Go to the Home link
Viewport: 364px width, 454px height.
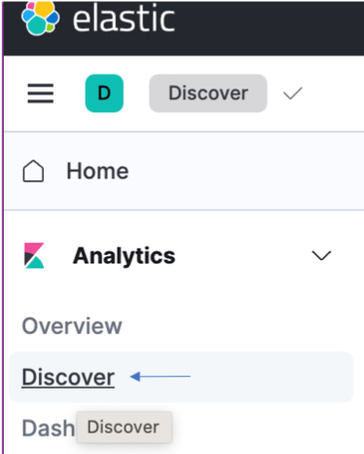click(x=97, y=171)
